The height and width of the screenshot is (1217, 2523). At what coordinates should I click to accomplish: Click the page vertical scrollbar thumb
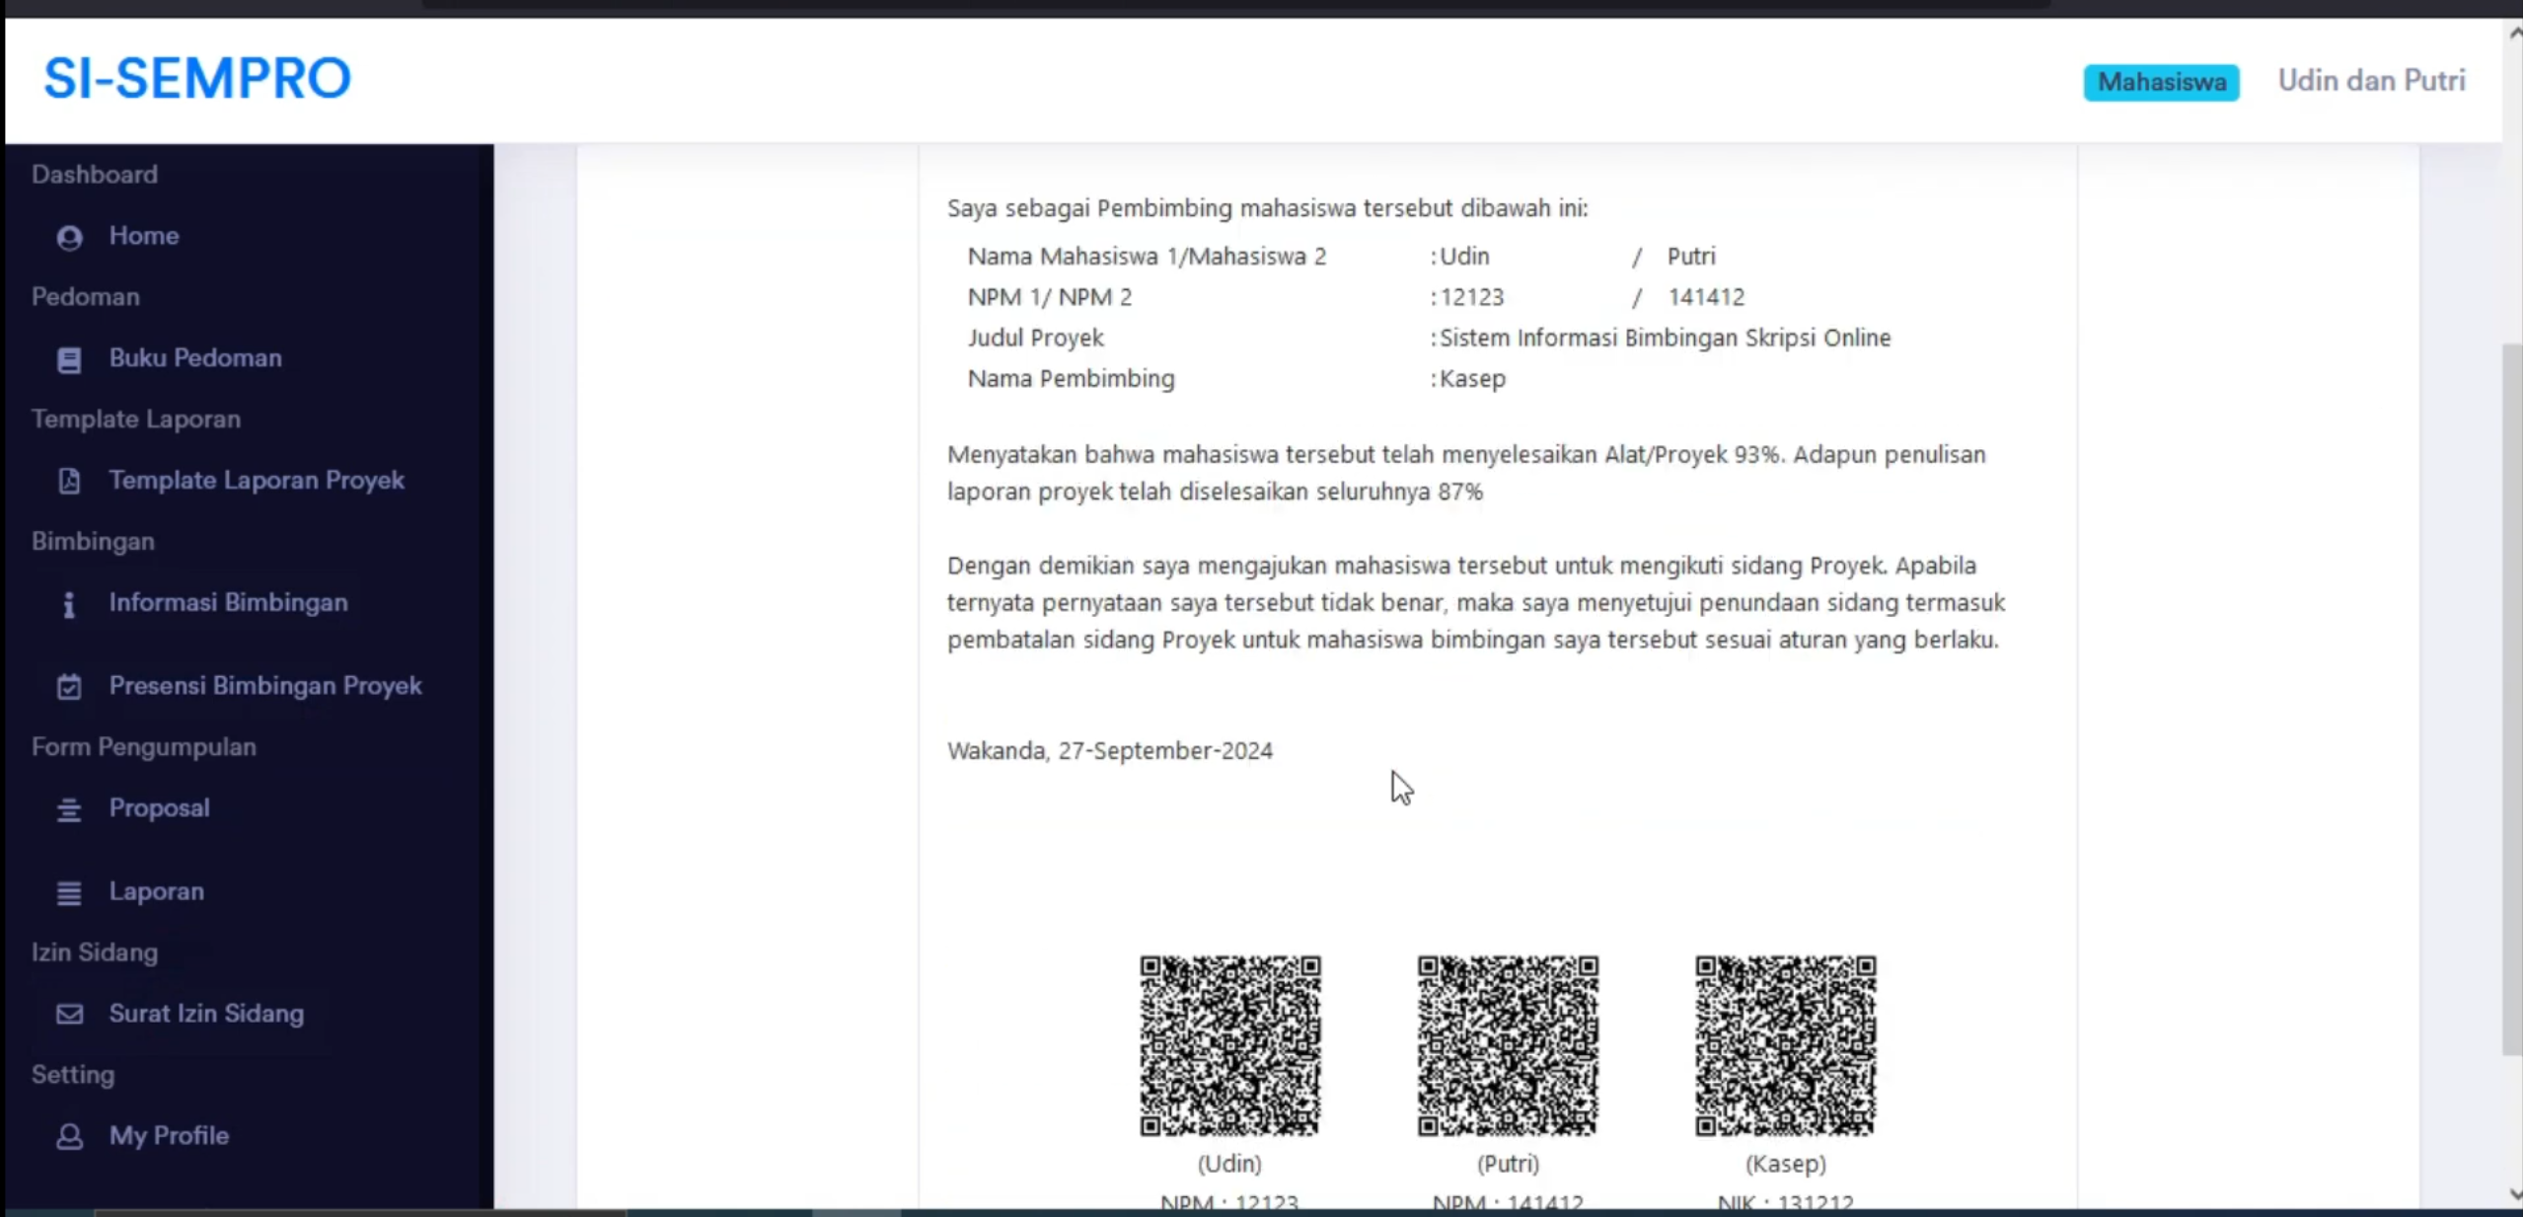(2512, 699)
